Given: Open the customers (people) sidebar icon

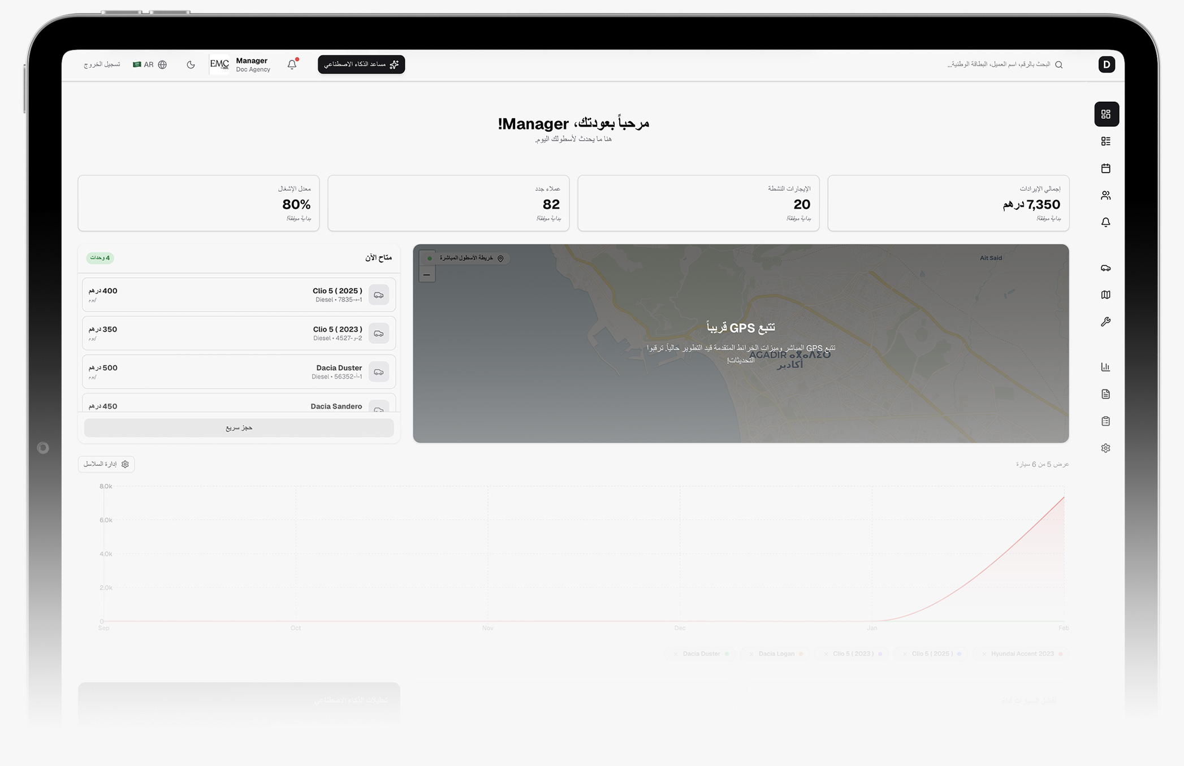Looking at the screenshot, I should 1105,196.
